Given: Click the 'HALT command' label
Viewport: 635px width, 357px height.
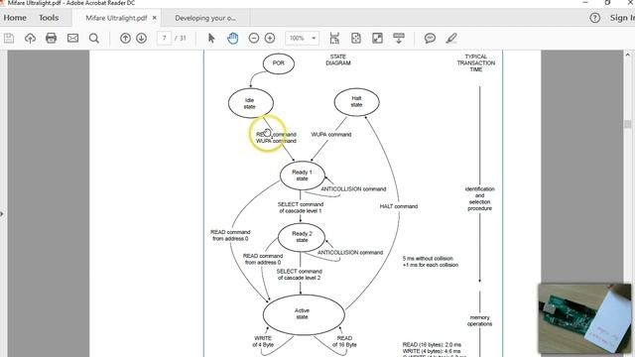Looking at the screenshot, I should [399, 206].
